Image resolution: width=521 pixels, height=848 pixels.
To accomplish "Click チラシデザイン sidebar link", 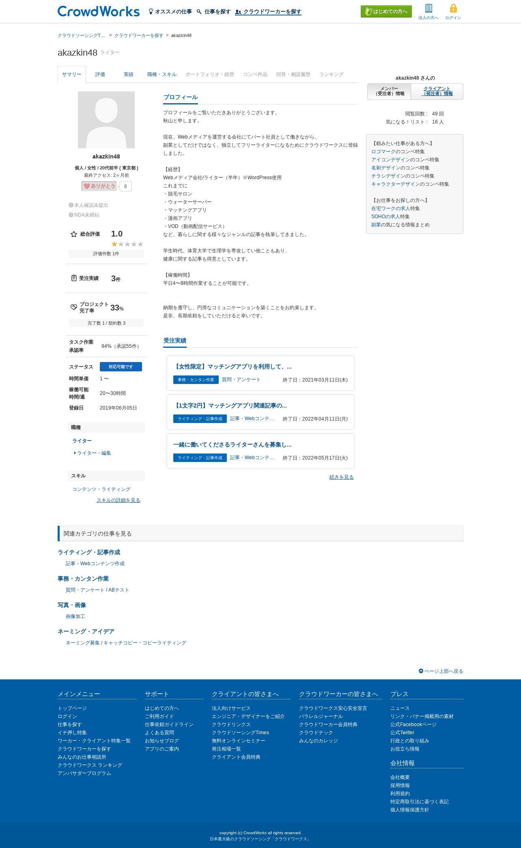I will pos(388,176).
